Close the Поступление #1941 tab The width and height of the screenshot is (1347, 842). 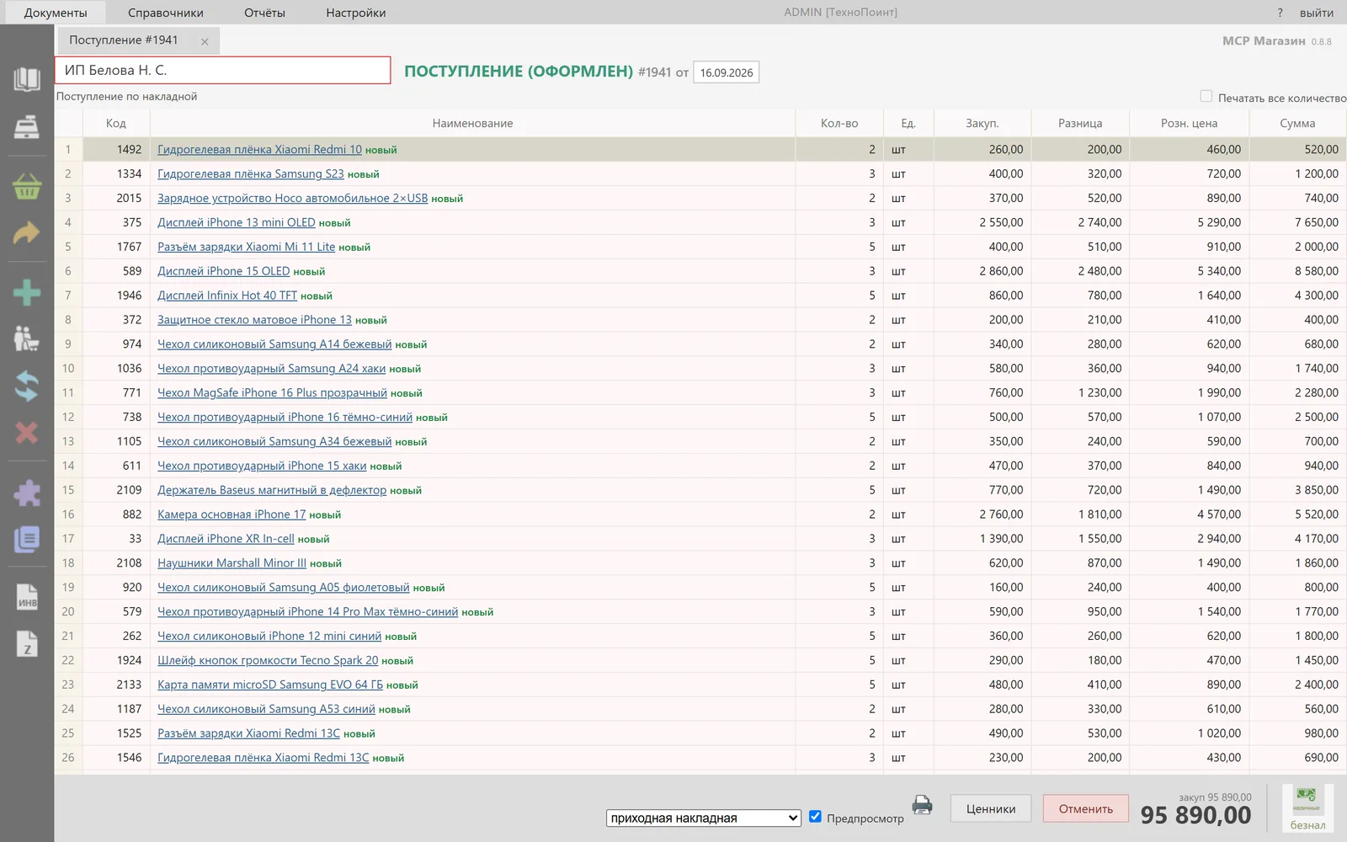pyautogui.click(x=205, y=41)
